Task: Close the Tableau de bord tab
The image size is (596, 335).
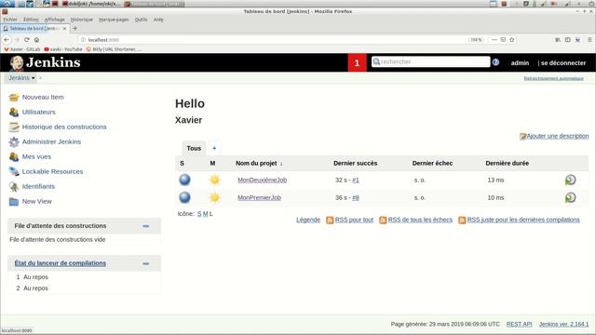Action: coord(64,29)
